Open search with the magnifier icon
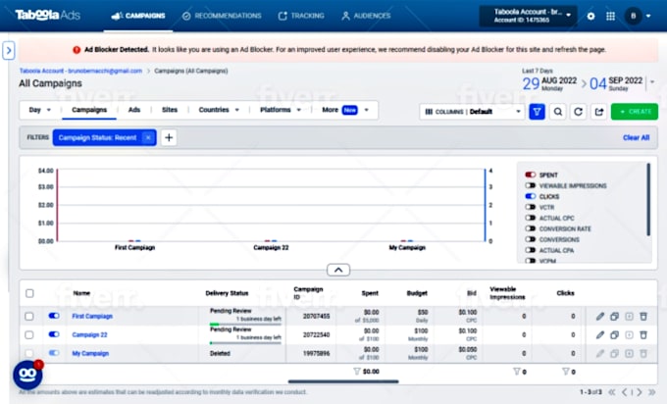Image resolution: width=667 pixels, height=404 pixels. click(557, 112)
